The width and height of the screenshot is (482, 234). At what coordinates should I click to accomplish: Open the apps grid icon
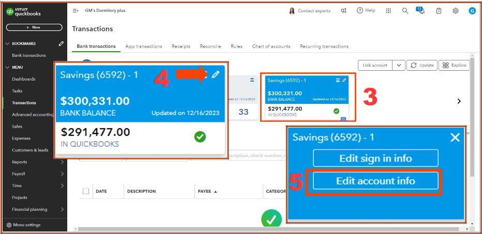point(388,11)
